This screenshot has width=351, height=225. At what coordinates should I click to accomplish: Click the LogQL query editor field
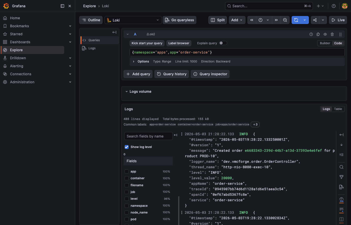[237, 52]
